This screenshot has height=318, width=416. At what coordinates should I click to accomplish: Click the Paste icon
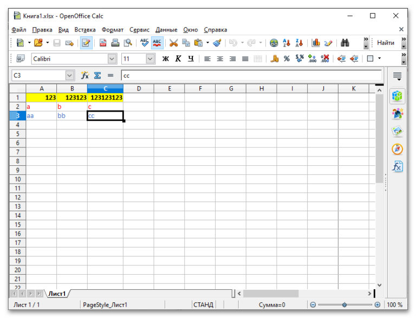point(198,43)
